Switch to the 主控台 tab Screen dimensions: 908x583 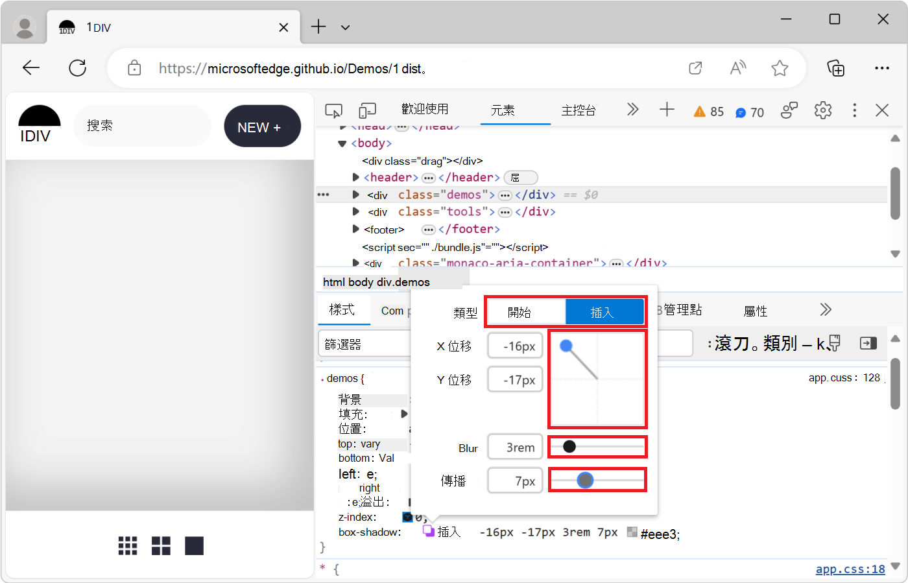579,110
